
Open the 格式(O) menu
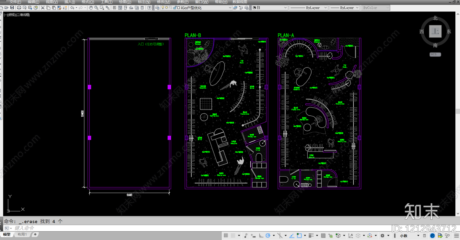[x=88, y=2]
